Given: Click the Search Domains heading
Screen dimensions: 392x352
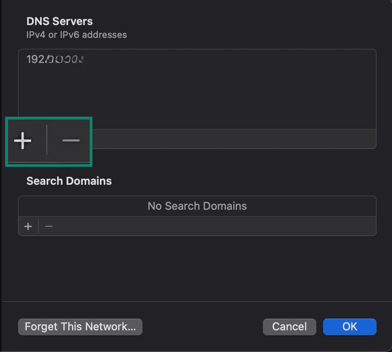Looking at the screenshot, I should [x=69, y=181].
